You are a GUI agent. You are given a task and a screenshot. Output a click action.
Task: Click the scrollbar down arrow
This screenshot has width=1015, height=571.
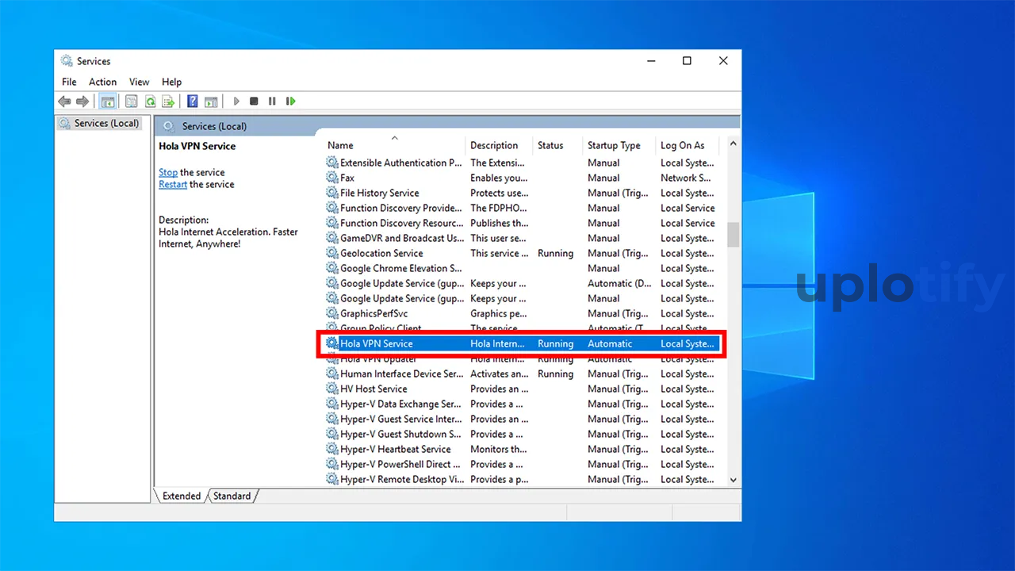[733, 479]
